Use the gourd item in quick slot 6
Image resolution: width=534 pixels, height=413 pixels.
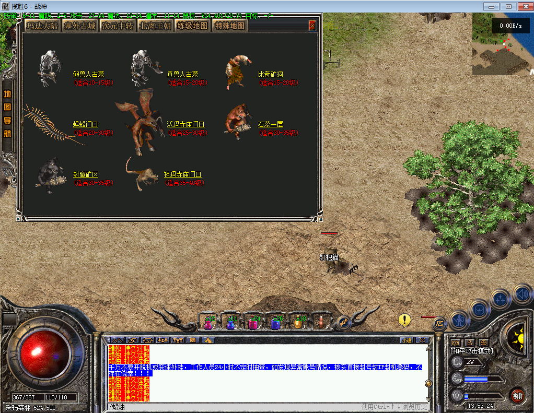[x=321, y=322]
